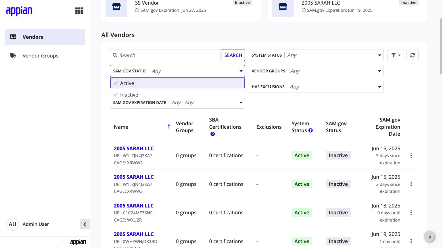Open the funnel filter options button
Screen dimensions: 443x248
point(396,55)
